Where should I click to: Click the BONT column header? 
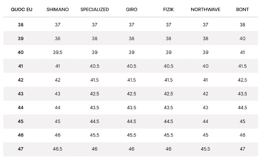[x=242, y=10]
